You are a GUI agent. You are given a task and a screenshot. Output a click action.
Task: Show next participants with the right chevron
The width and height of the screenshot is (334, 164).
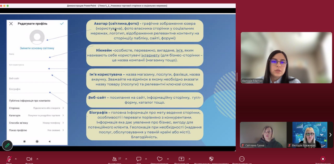(x=330, y=135)
